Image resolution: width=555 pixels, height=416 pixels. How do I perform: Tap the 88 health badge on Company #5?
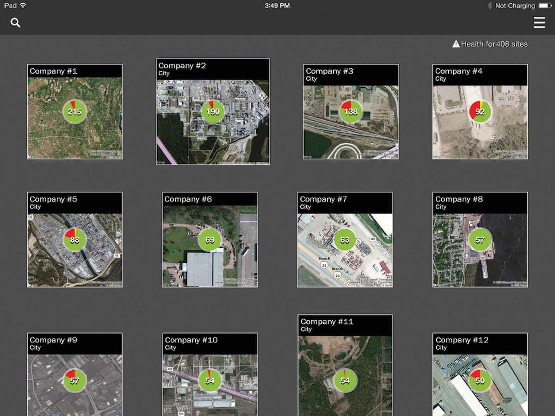click(74, 239)
